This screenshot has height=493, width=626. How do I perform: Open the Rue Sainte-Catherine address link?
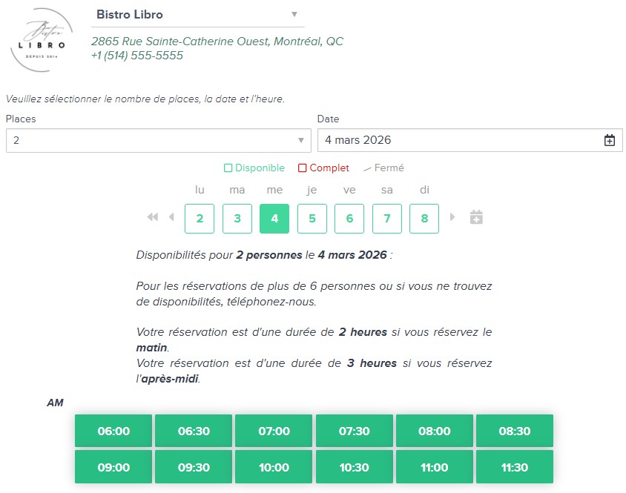click(x=217, y=42)
